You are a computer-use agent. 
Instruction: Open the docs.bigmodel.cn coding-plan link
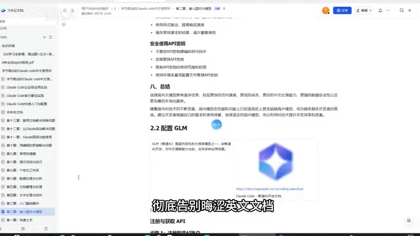(270, 189)
